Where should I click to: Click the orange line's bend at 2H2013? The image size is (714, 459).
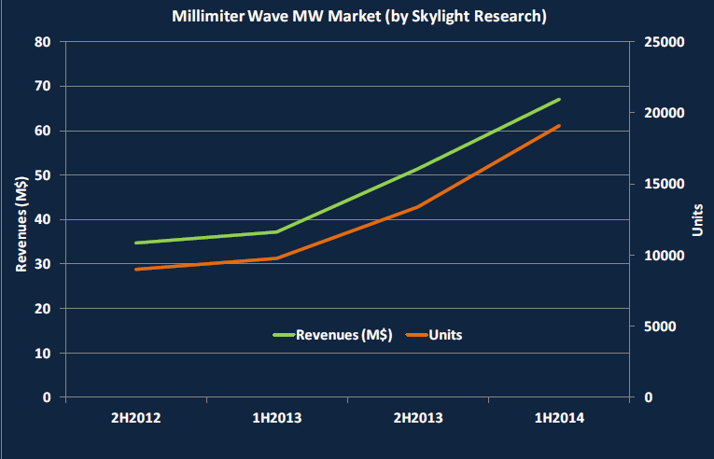tap(417, 207)
